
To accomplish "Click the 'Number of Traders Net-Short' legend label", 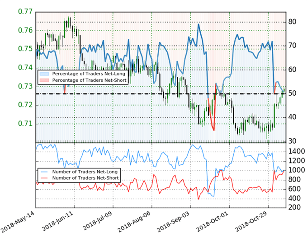I will [x=85, y=178].
